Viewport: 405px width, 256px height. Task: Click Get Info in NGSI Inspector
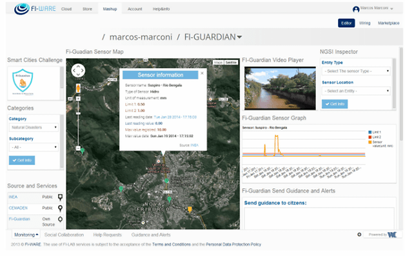[x=335, y=104]
